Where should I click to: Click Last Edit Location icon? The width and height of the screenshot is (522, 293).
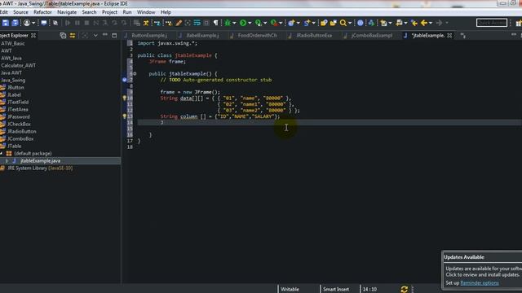coord(414,23)
